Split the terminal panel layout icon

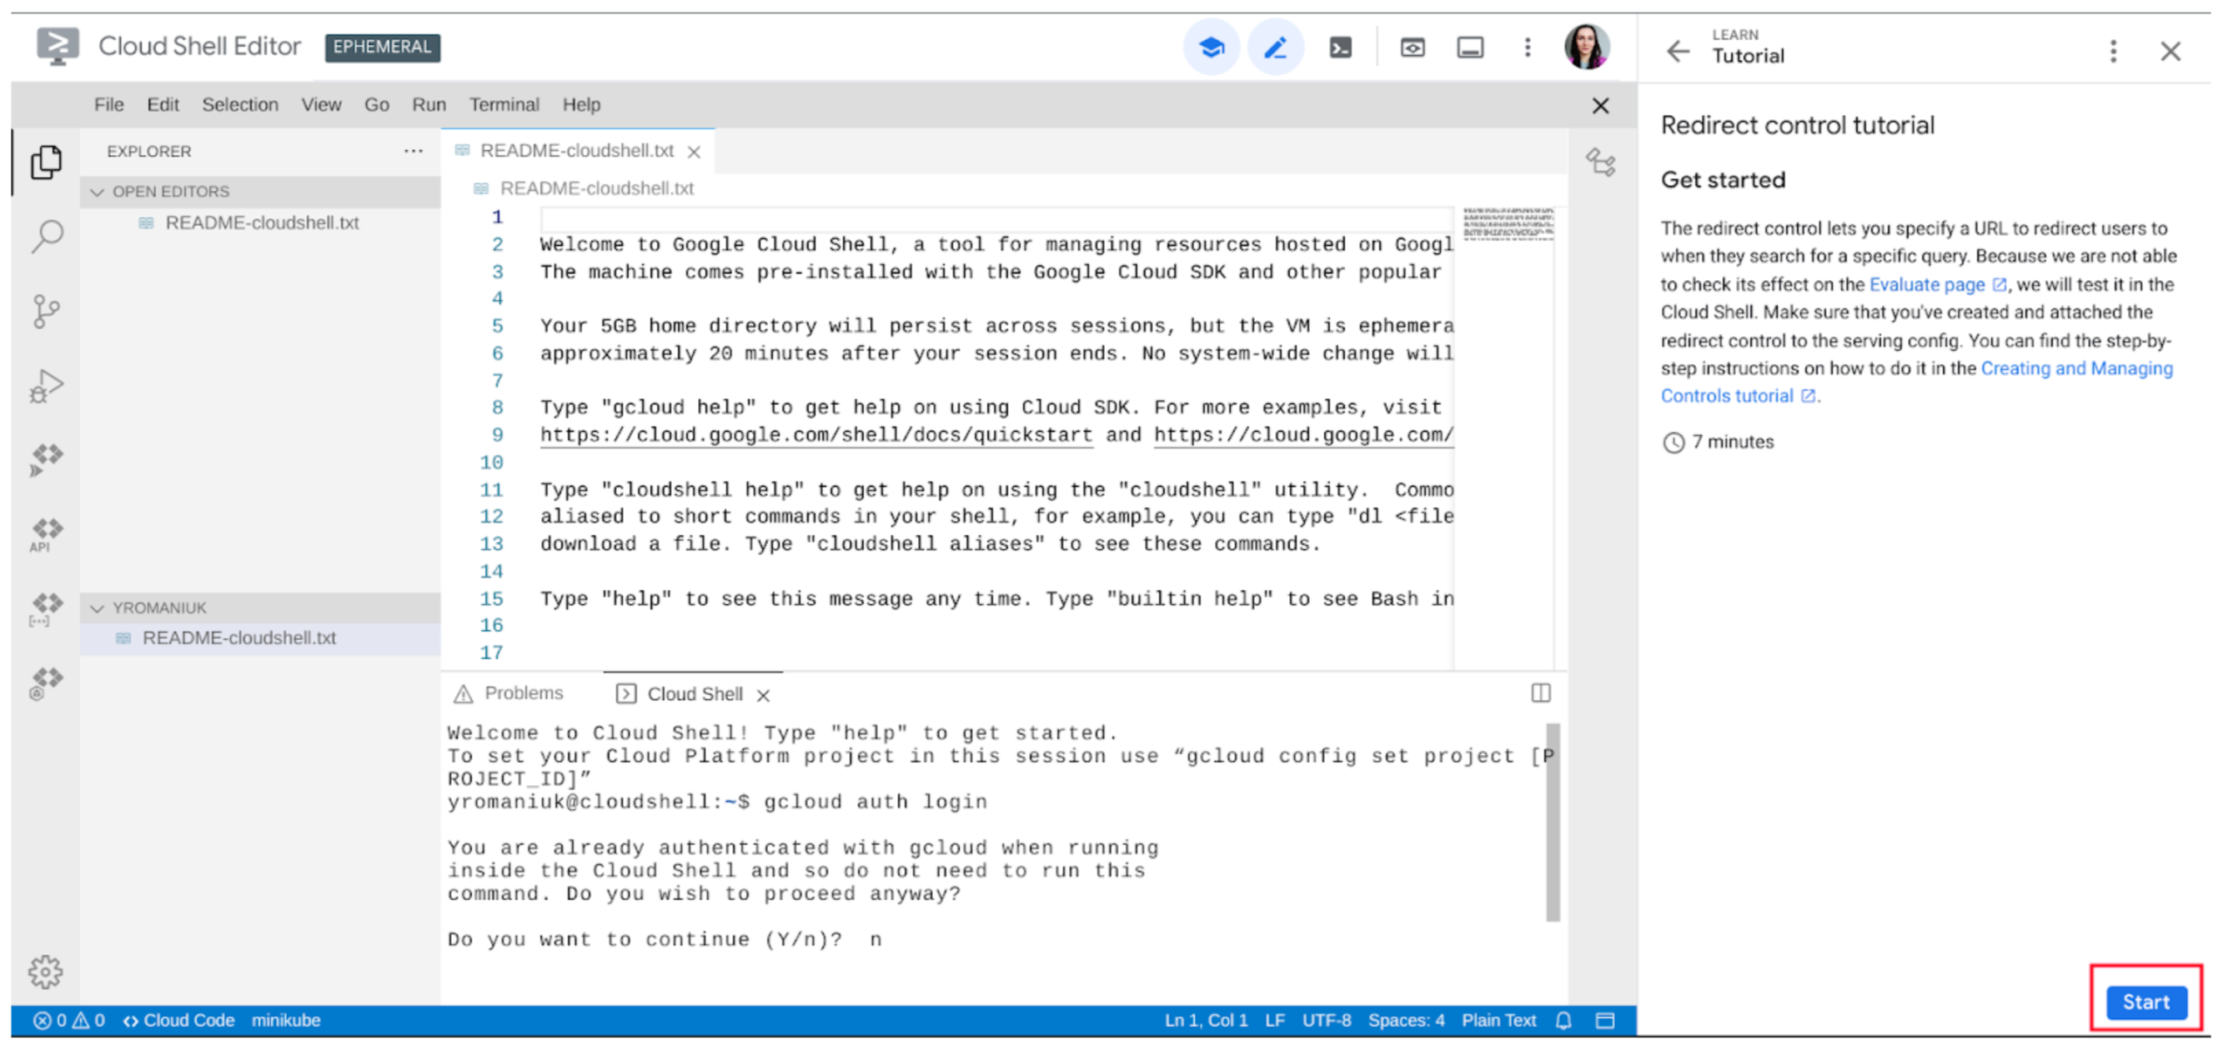(1540, 692)
